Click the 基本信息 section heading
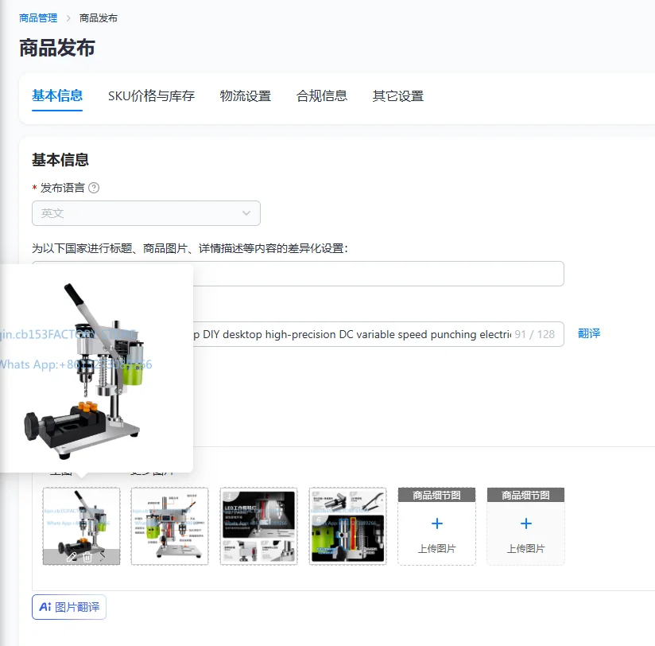 tap(60, 160)
